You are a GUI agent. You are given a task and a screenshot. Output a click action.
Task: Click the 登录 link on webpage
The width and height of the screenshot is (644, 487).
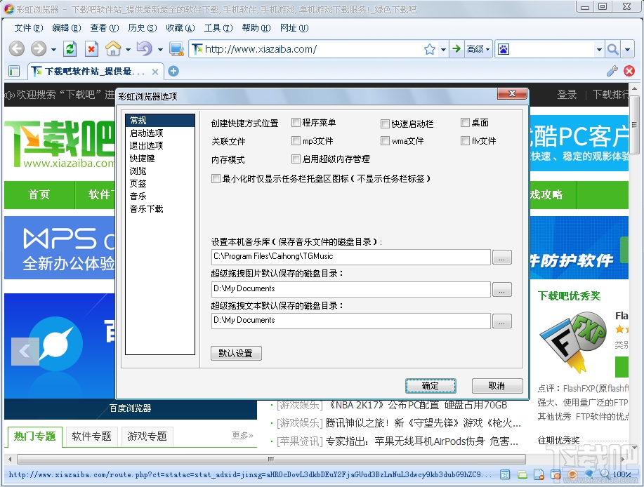tap(567, 95)
